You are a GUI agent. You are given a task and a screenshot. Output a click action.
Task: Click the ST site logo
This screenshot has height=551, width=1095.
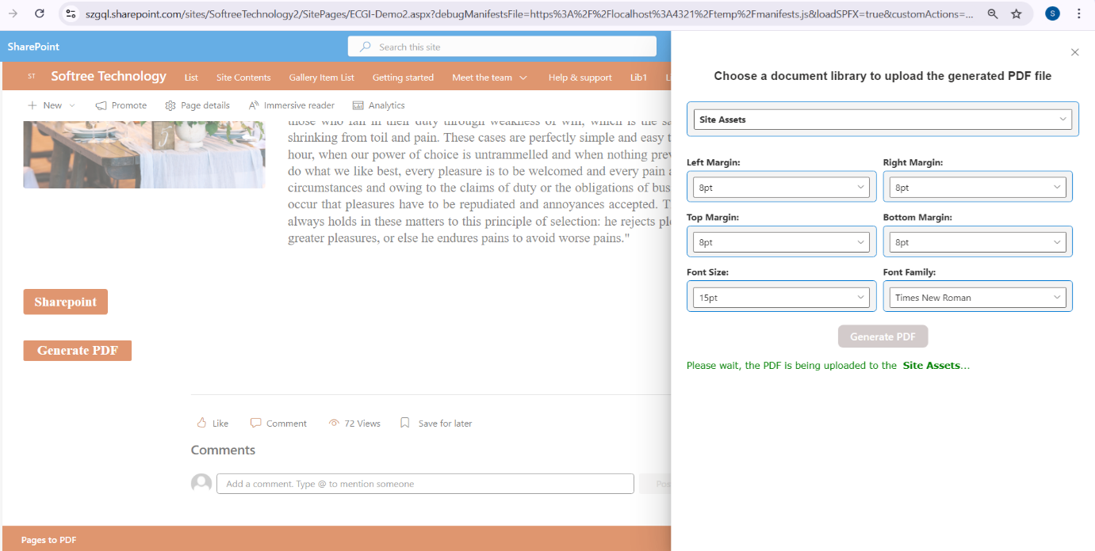click(x=32, y=77)
